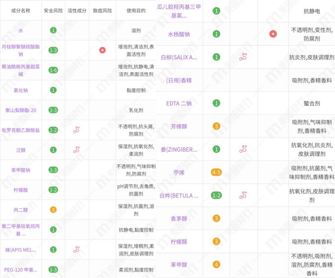Click the 1-6 safety badge for 椰油酰胺丙基甜菜碱
Screen dimensions: 335x278
[53, 69]
